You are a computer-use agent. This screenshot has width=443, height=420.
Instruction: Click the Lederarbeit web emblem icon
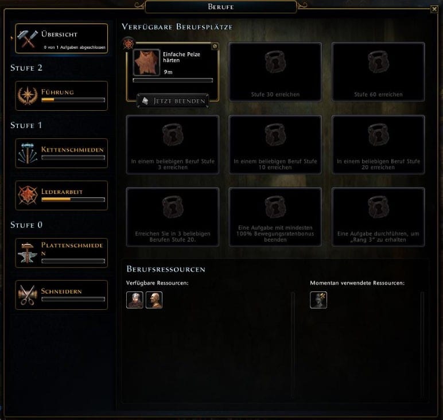(x=28, y=195)
